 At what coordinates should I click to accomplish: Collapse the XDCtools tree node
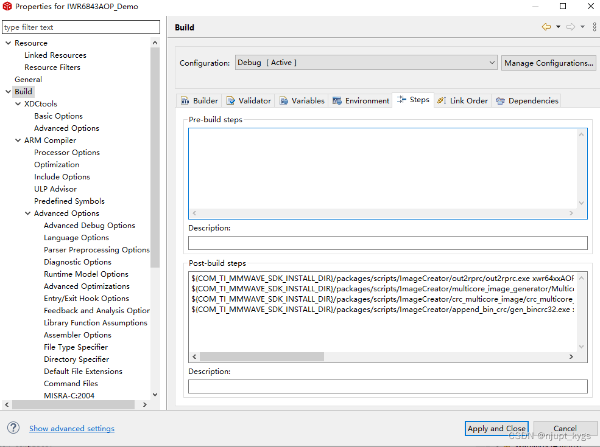18,103
